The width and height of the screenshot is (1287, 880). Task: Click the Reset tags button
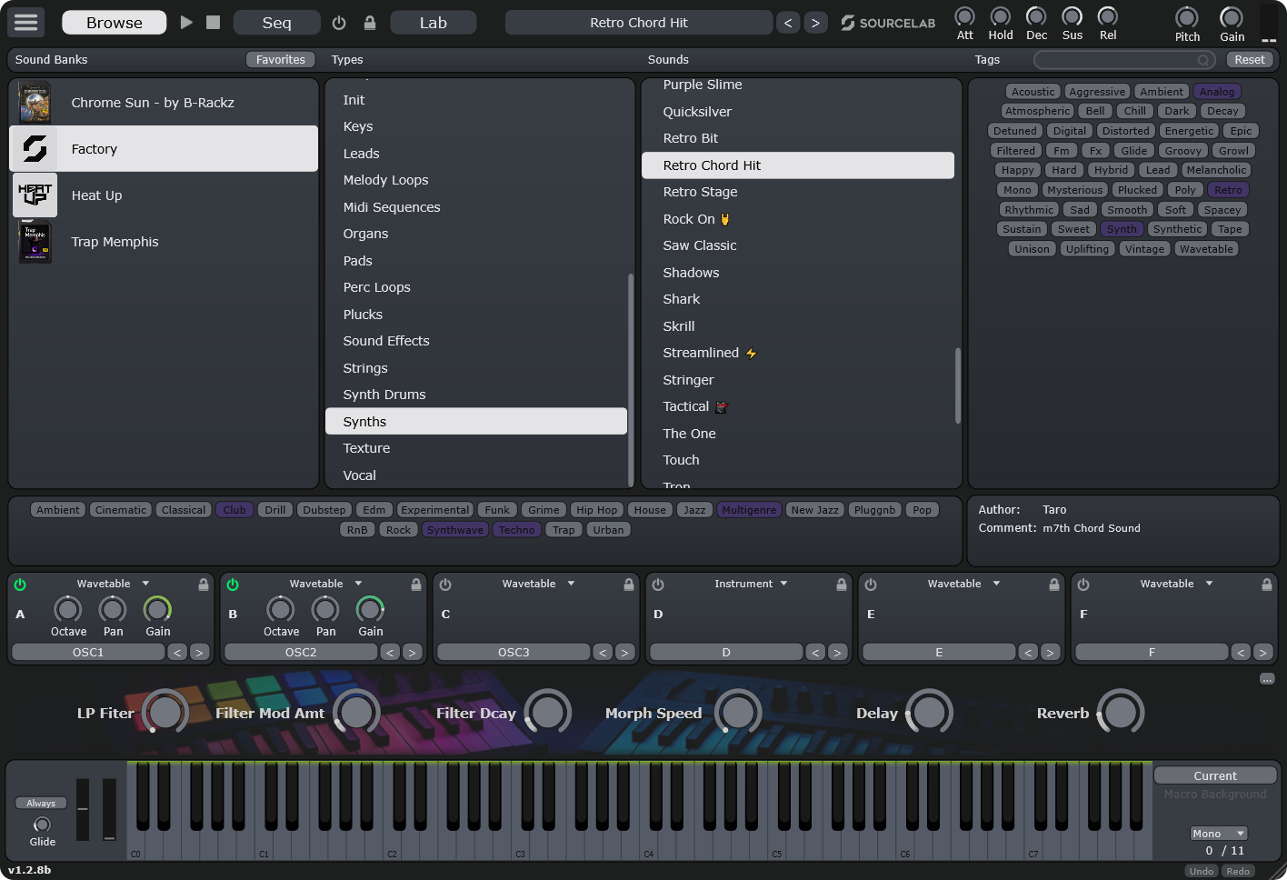click(1249, 59)
